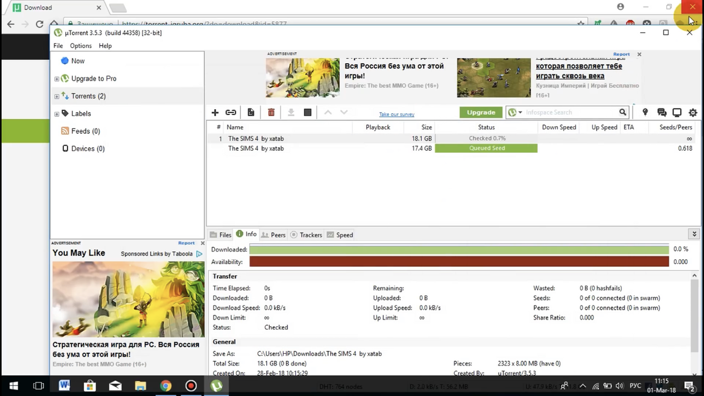The image size is (704, 396).
Task: Sort torrents by Size column
Action: click(427, 127)
